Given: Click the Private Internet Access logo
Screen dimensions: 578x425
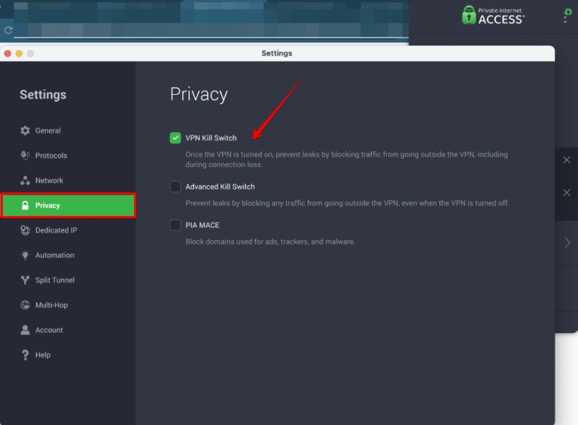Looking at the screenshot, I should pyautogui.click(x=493, y=15).
